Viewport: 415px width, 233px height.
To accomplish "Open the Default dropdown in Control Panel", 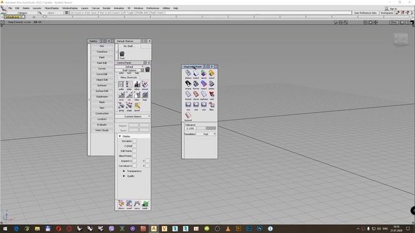I will 130,67.
